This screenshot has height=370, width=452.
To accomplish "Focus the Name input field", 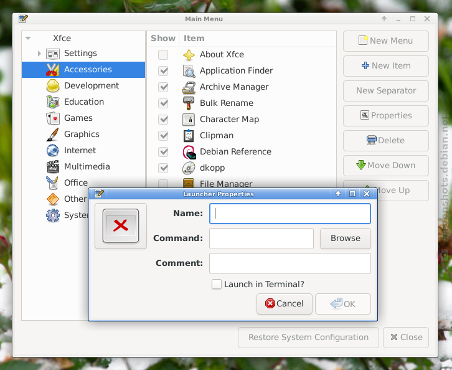I will (x=290, y=214).
